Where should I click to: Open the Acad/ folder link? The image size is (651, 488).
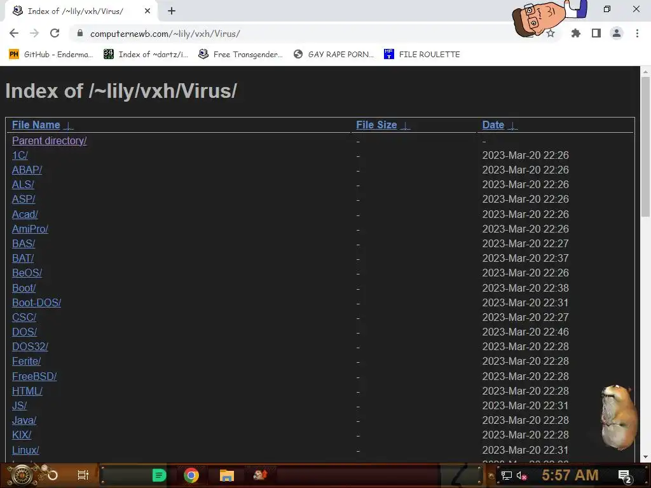(x=25, y=214)
